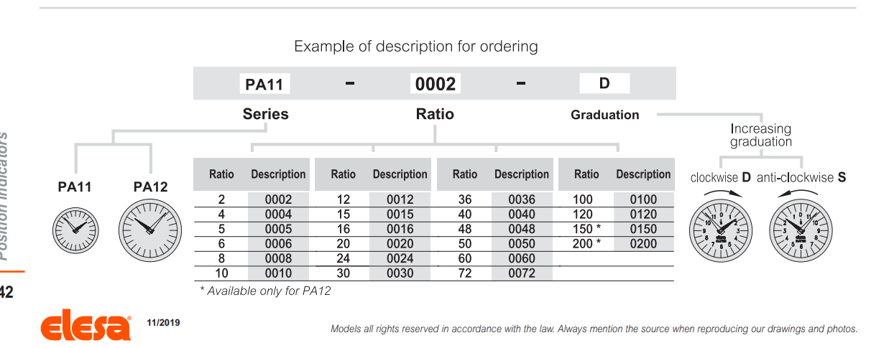Click the PA11 series example box
The image size is (889, 348).
[x=264, y=84]
